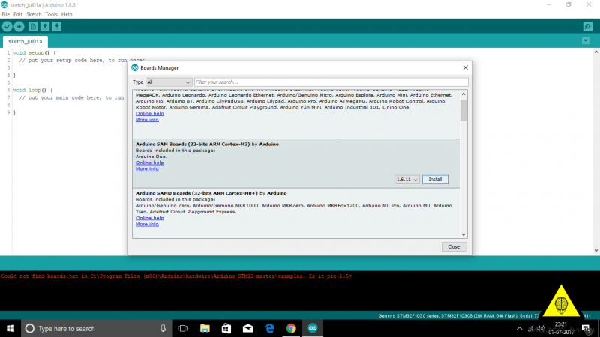
Task: Click the Upload arrow toolbar icon
Action: 19,26
